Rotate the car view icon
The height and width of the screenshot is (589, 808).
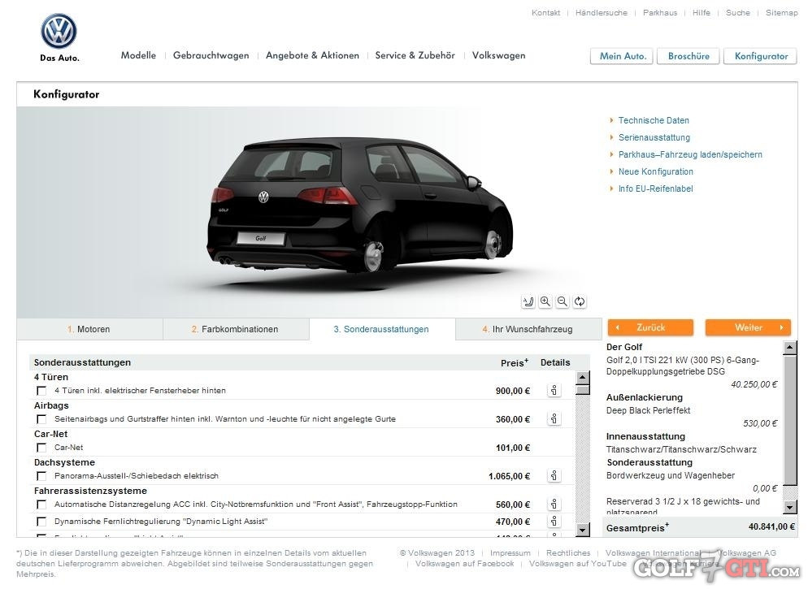pyautogui.click(x=580, y=301)
